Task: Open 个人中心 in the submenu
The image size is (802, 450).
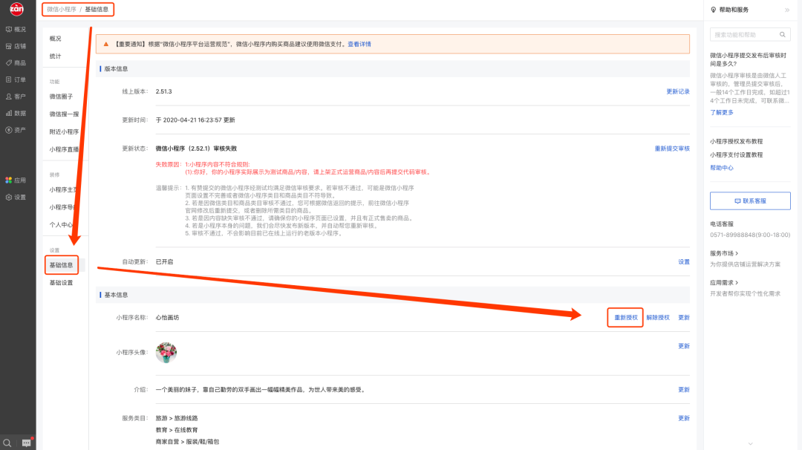Action: click(62, 224)
